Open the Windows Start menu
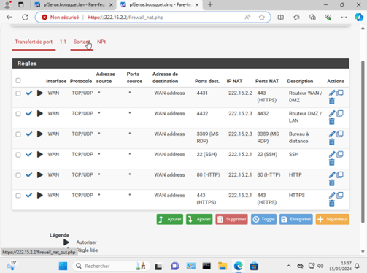 [x=63, y=266]
